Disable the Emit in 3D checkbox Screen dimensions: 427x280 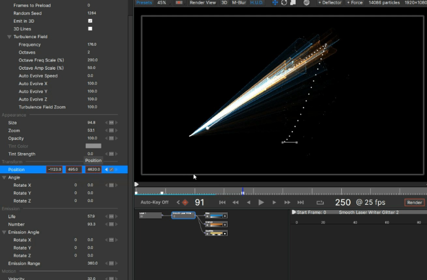[x=90, y=21]
